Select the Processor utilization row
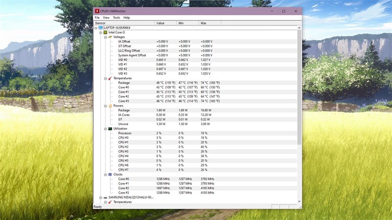This screenshot has width=392, height=220. (x=207, y=133)
